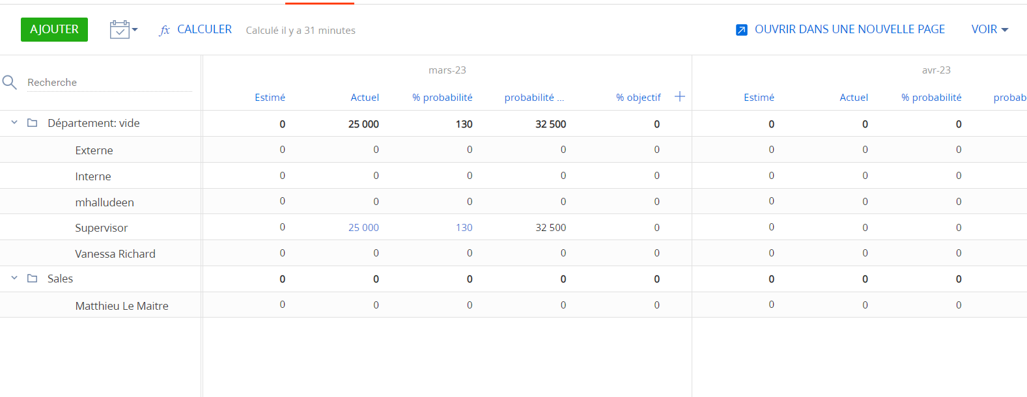Click the search magnifier icon

[9, 83]
